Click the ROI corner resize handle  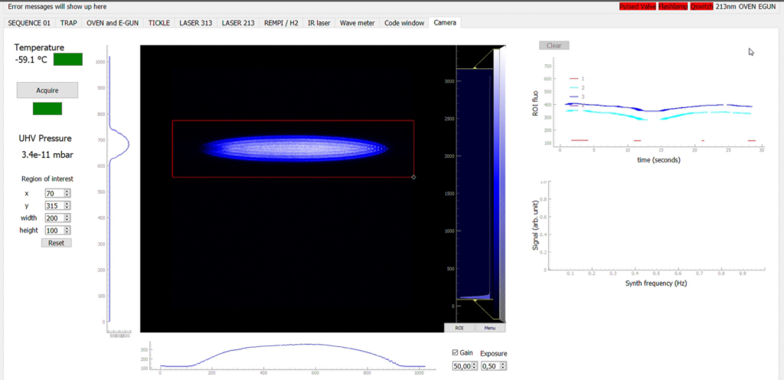[x=413, y=177]
